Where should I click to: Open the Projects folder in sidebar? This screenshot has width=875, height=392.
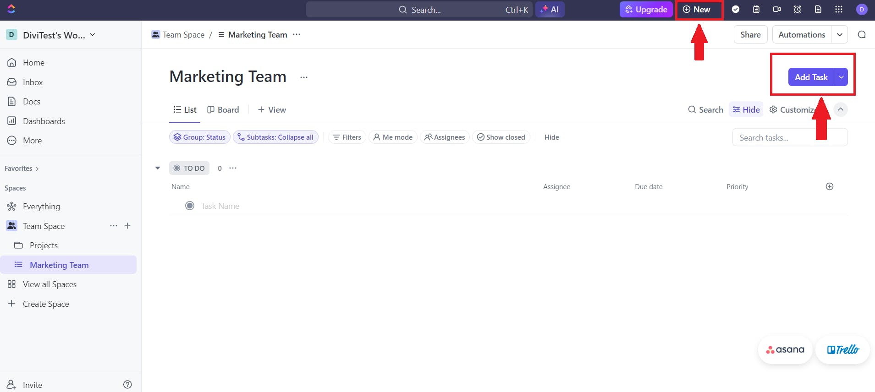(x=44, y=245)
